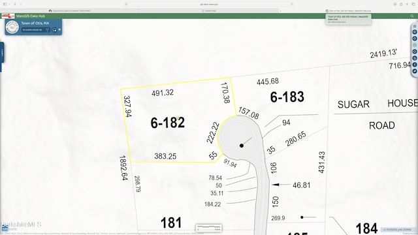The width and height of the screenshot is (418, 235).
Task: Click the browser address bar
Action: (209, 5)
